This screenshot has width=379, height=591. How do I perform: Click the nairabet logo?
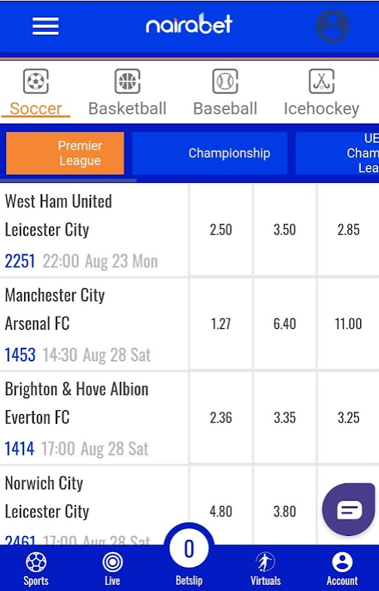tap(189, 23)
